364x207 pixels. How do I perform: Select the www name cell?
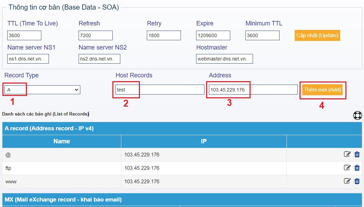click(x=62, y=182)
